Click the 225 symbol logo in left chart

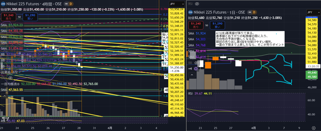point(3,4)
